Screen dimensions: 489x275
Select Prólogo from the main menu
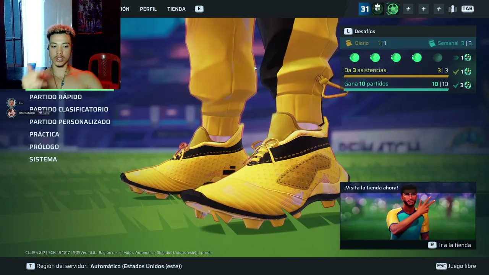point(44,147)
